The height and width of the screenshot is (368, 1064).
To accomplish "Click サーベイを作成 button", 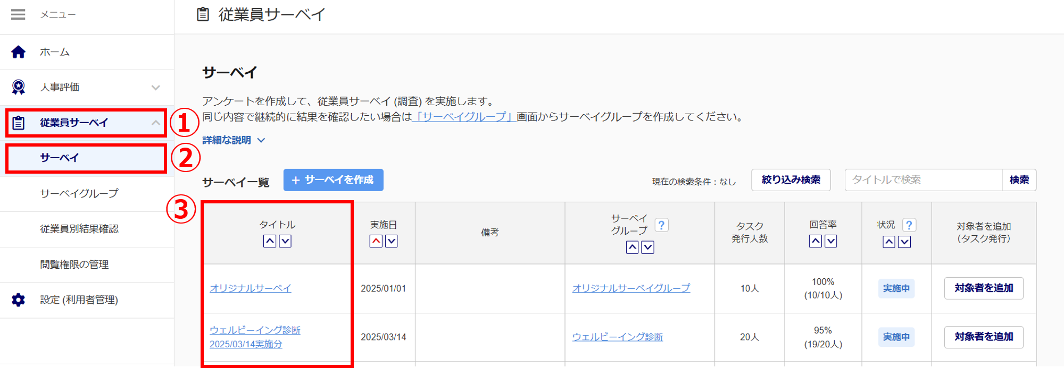I will click(334, 180).
